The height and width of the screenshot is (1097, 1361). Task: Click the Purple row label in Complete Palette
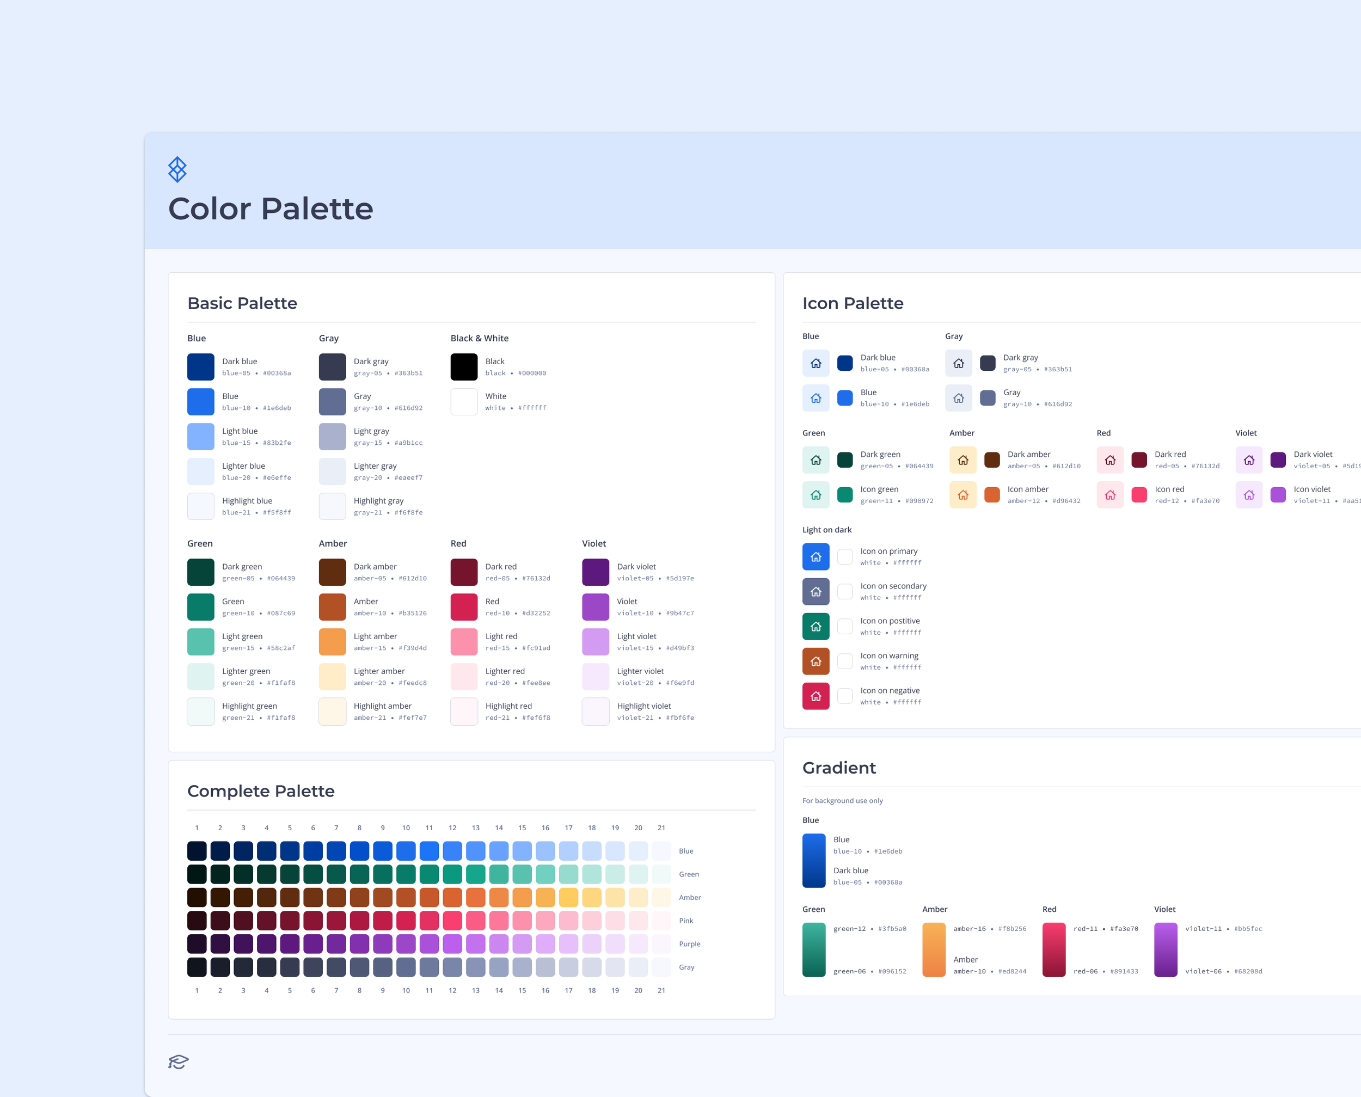pos(689,944)
